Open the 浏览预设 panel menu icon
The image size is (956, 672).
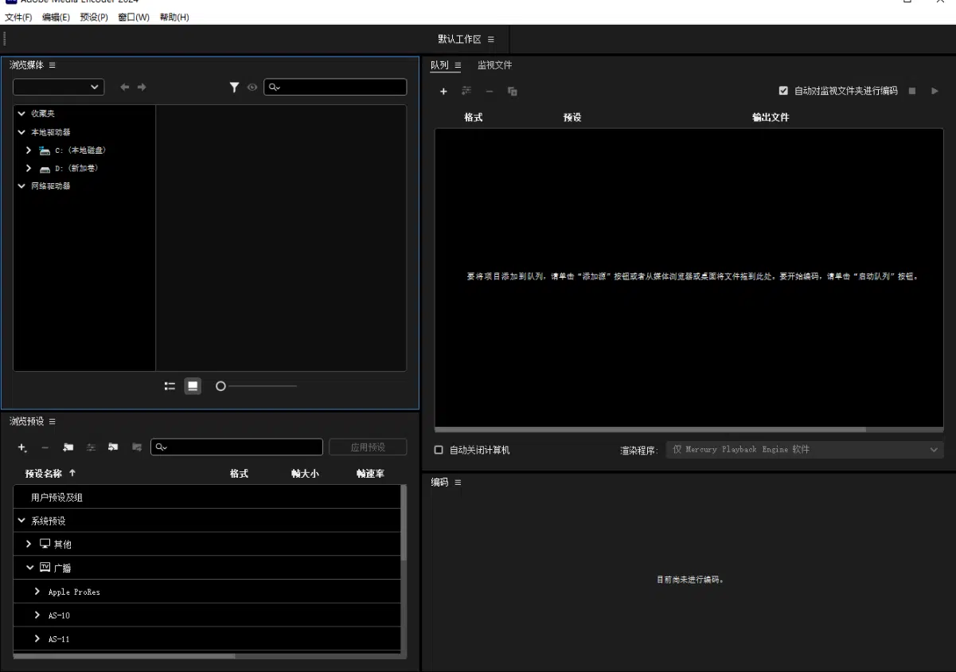(x=52, y=420)
